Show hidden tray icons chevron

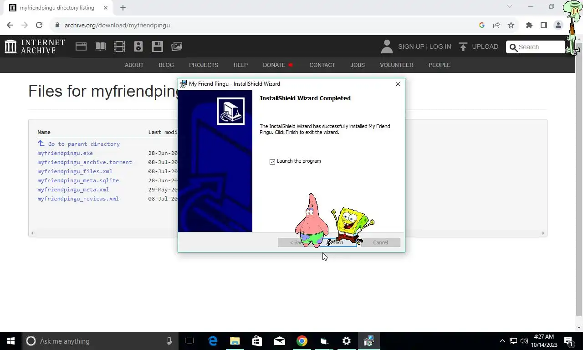(502, 341)
